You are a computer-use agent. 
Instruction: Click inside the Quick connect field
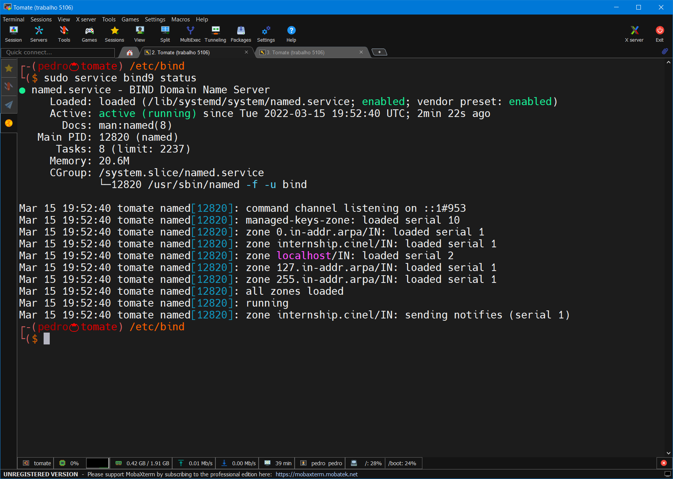[x=57, y=52]
